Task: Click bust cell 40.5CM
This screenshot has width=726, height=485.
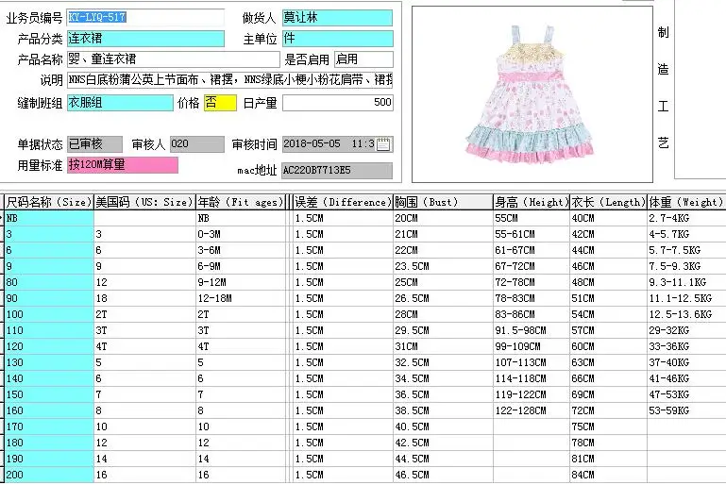Action: tap(443, 426)
